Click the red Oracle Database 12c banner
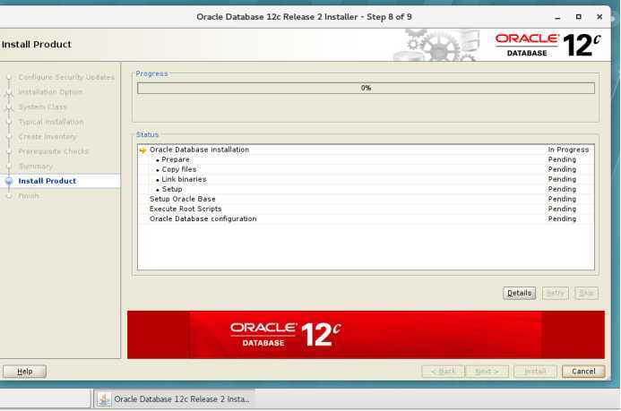621x411 pixels. click(366, 335)
